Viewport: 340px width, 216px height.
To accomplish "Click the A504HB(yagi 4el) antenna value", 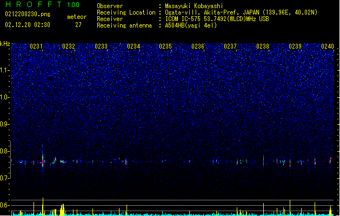I will [191, 25].
